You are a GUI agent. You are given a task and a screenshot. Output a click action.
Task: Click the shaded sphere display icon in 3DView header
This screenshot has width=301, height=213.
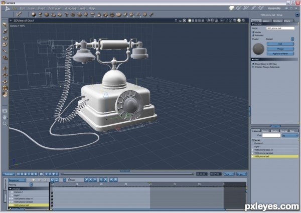click(x=239, y=21)
